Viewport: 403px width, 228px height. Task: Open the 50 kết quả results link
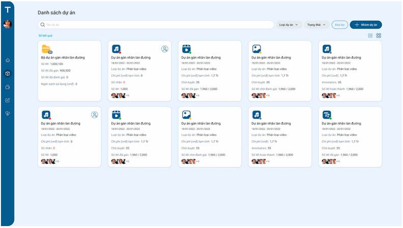pyautogui.click(x=45, y=36)
